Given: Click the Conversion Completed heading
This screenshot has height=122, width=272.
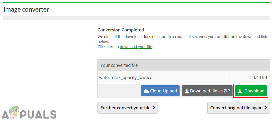Looking at the screenshot, I should [121, 30].
